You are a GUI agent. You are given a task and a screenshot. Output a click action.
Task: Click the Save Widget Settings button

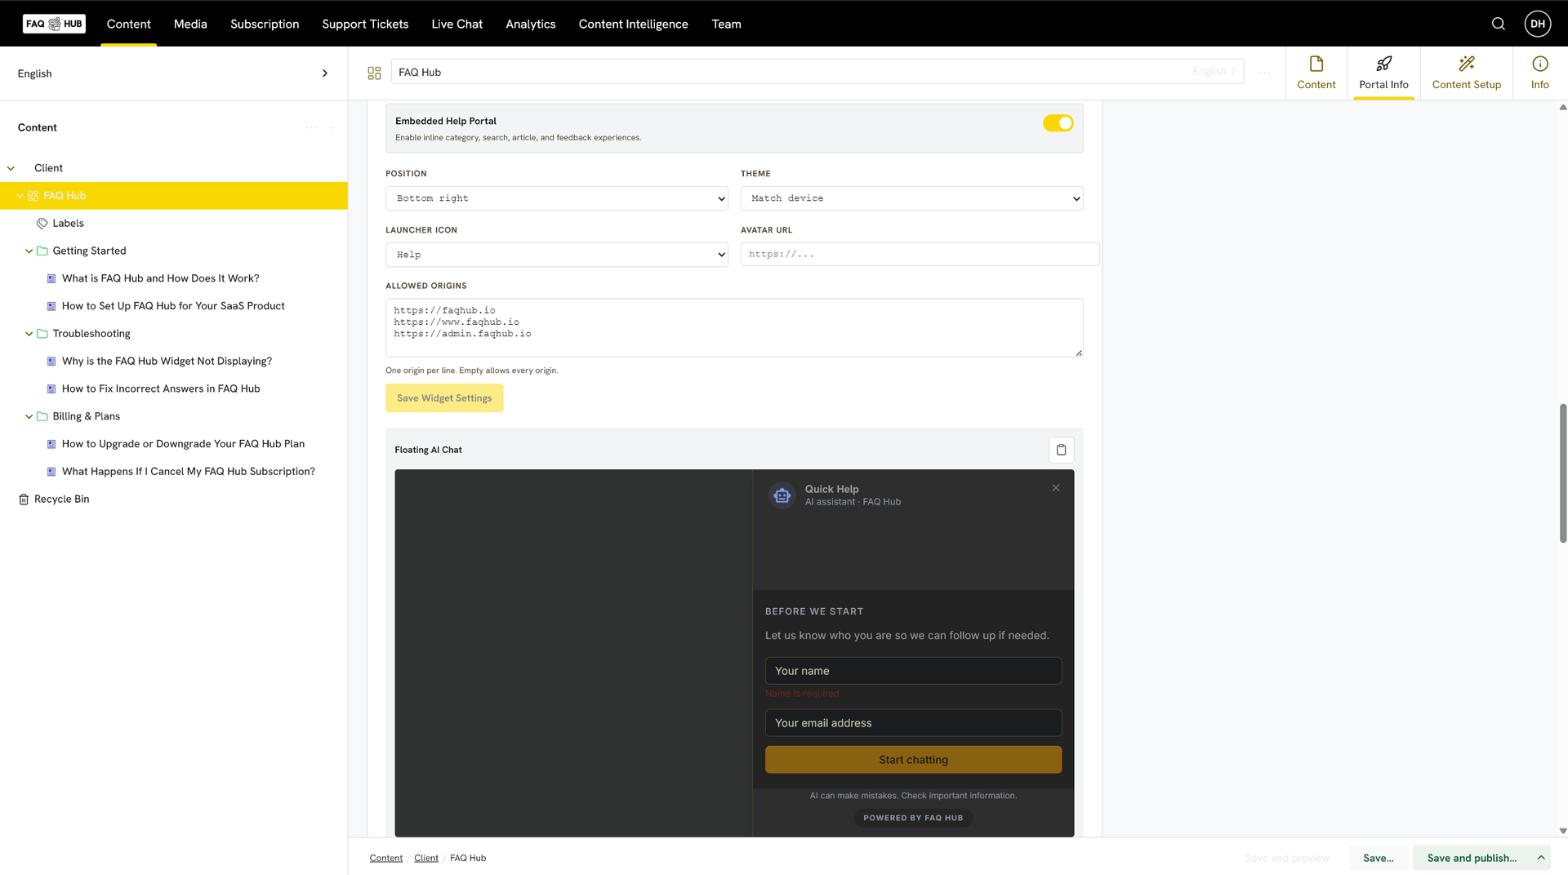coord(444,398)
